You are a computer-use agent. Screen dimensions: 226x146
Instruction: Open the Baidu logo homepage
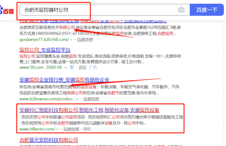(7, 10)
